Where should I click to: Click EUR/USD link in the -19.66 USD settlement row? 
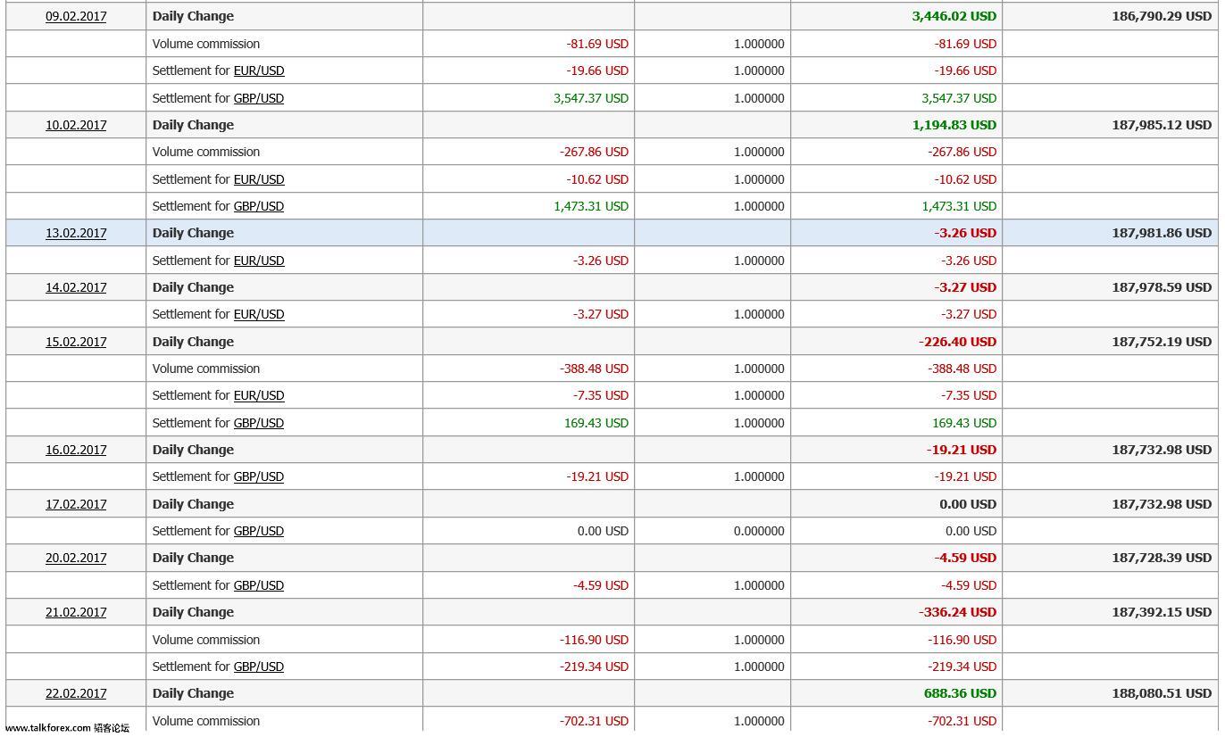(x=259, y=70)
